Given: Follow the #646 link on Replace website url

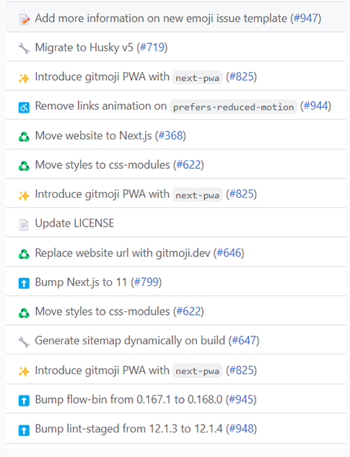Looking at the screenshot, I should click(x=229, y=253).
